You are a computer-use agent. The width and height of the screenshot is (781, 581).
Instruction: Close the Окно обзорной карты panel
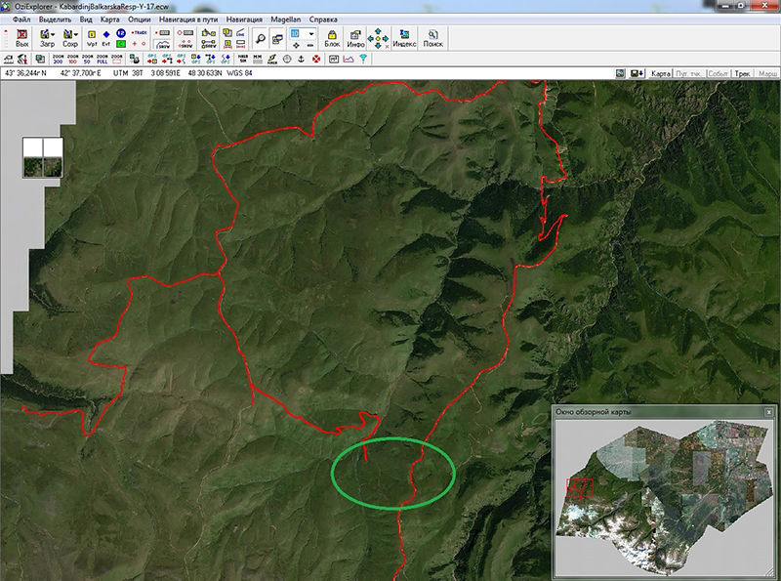tap(768, 412)
